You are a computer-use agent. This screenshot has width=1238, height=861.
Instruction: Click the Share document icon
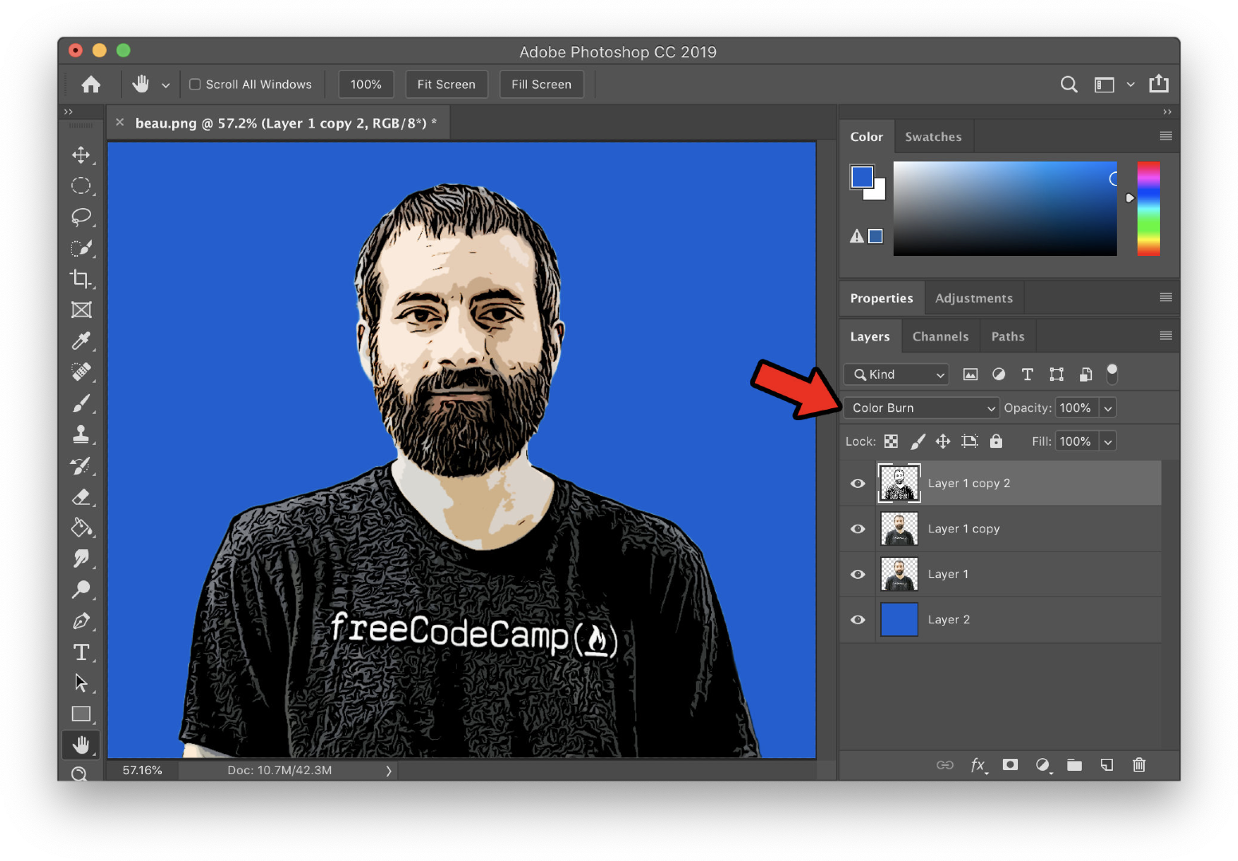tap(1158, 84)
